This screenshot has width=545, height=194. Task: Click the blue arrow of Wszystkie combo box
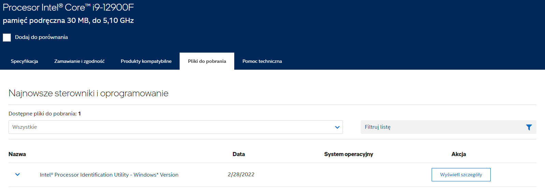337,127
